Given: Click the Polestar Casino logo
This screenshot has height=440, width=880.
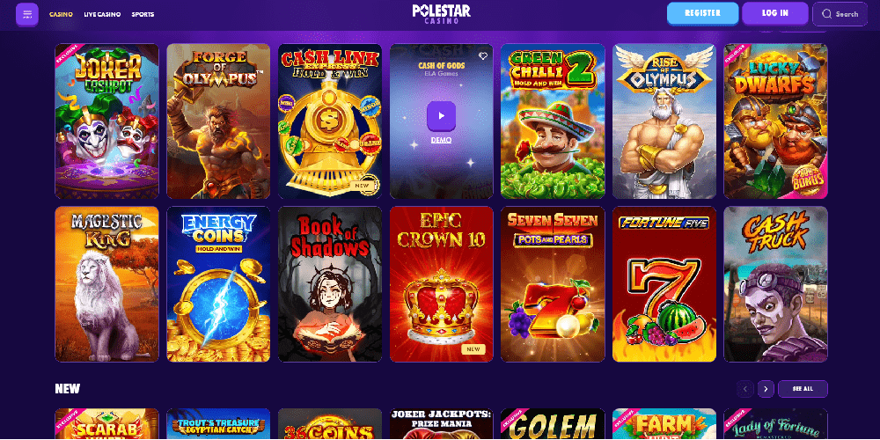Looking at the screenshot, I should pos(441,13).
